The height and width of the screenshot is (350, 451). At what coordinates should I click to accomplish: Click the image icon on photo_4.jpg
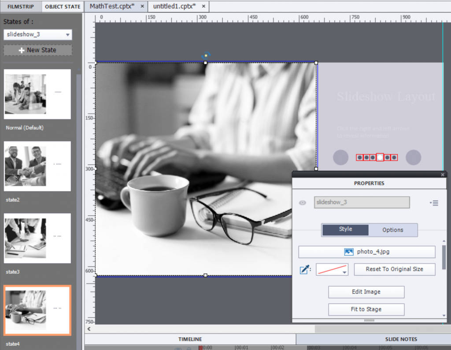[349, 252]
